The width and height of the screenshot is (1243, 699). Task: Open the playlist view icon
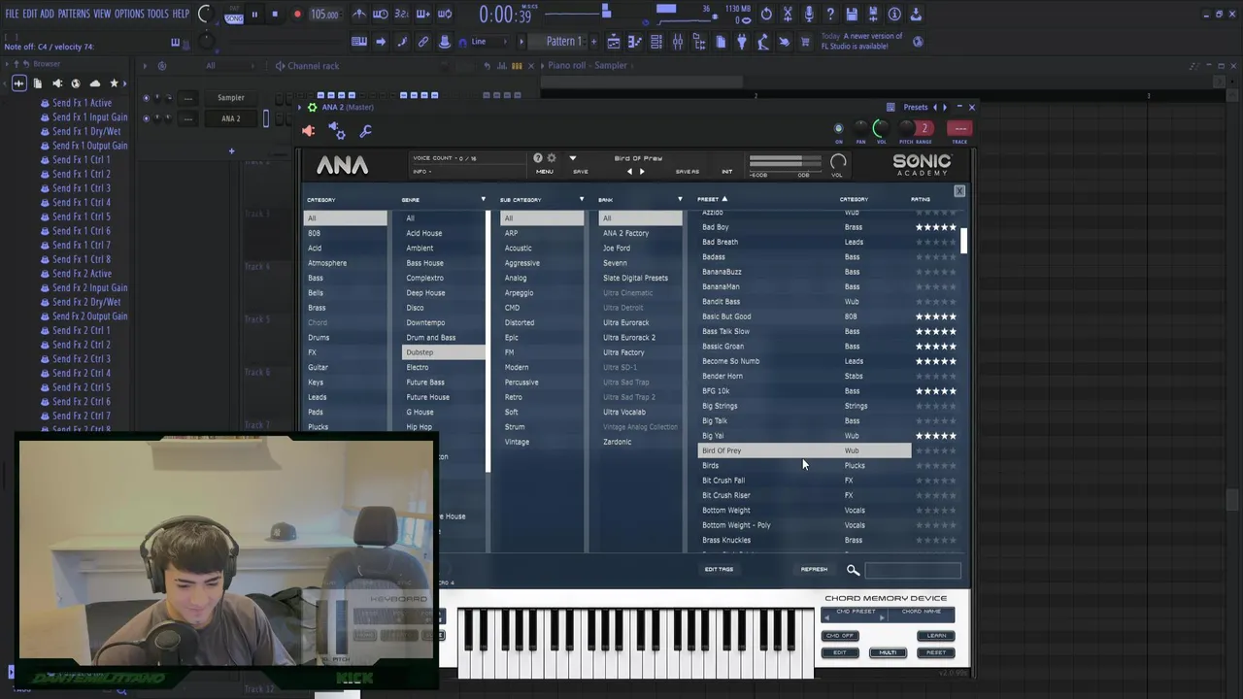(x=614, y=42)
